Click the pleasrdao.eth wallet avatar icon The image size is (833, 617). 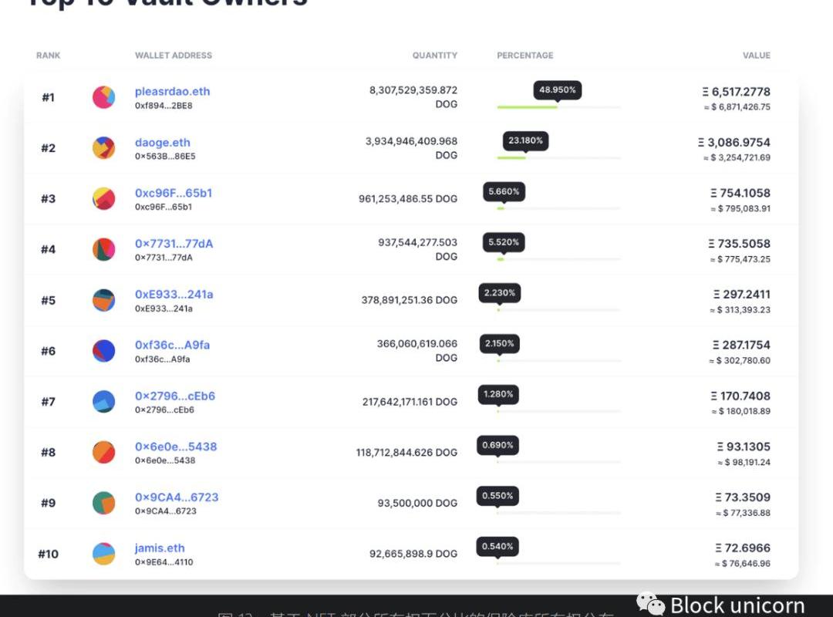(x=103, y=97)
